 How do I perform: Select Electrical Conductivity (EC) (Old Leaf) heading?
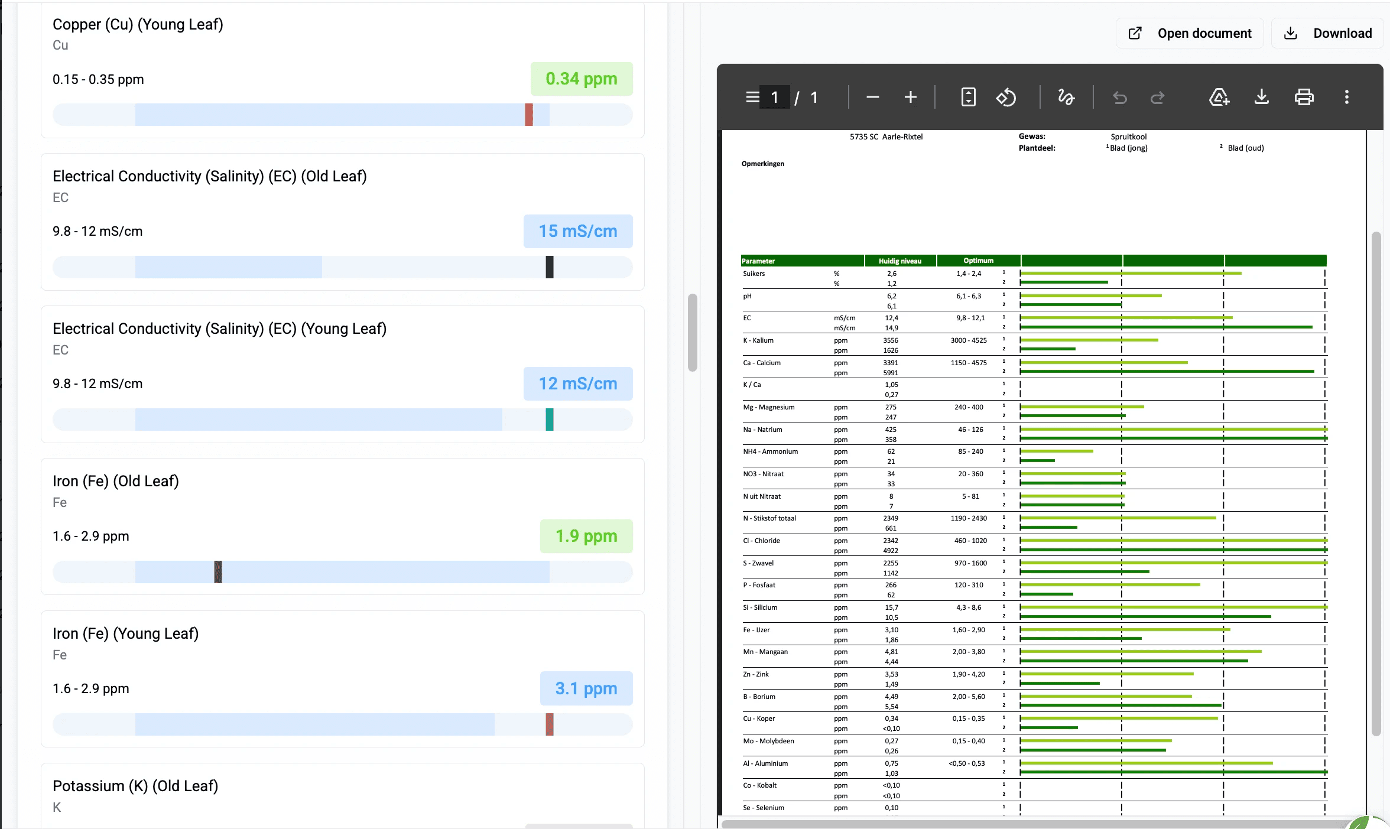tap(210, 176)
